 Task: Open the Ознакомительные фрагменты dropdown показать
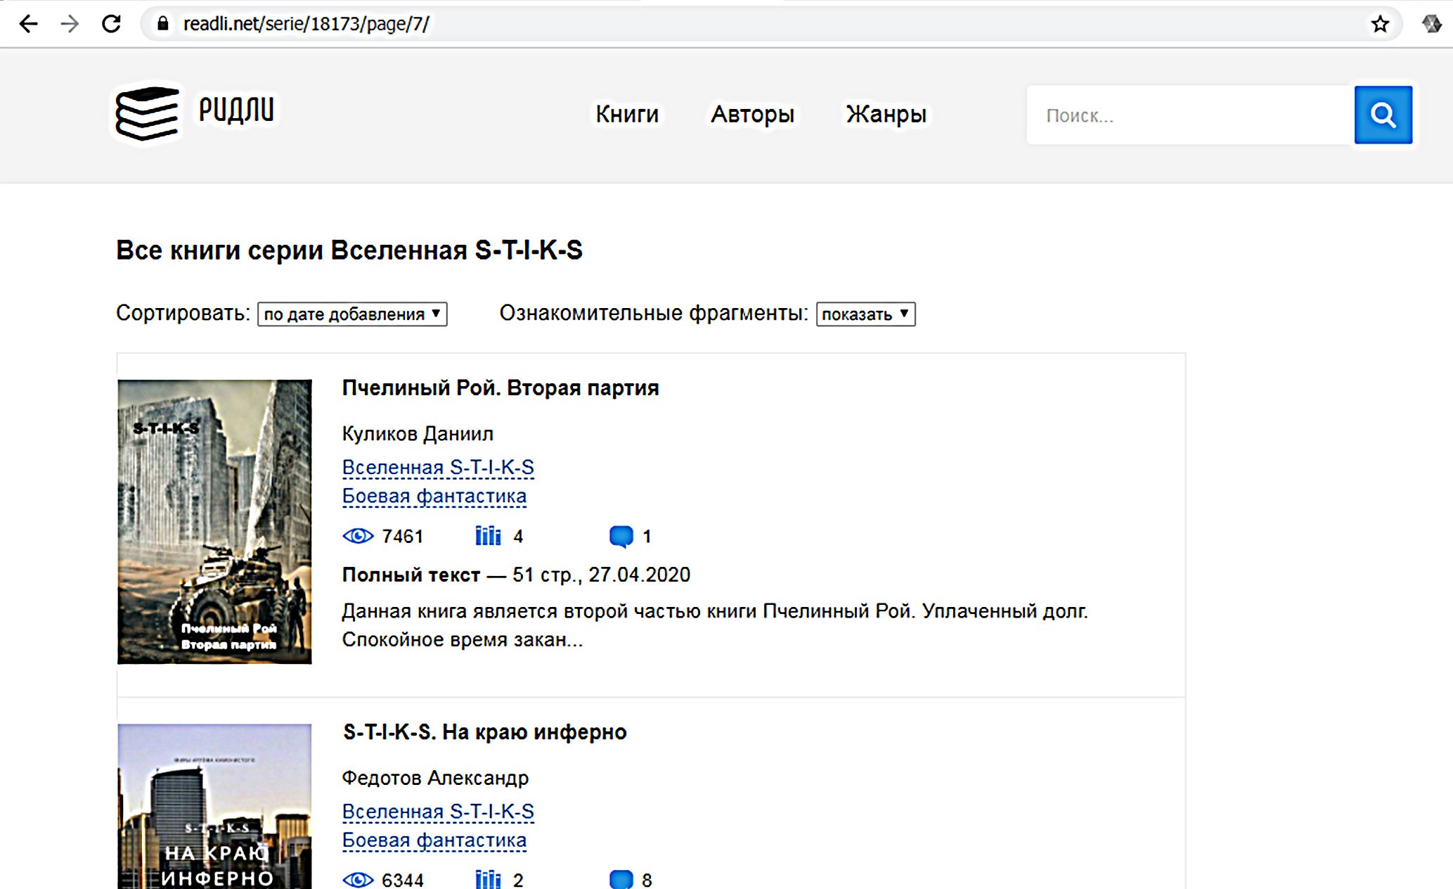[865, 314]
